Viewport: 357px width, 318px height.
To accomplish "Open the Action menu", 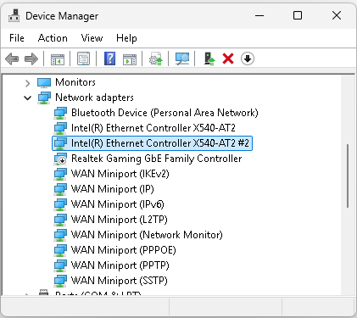I will 53,38.
